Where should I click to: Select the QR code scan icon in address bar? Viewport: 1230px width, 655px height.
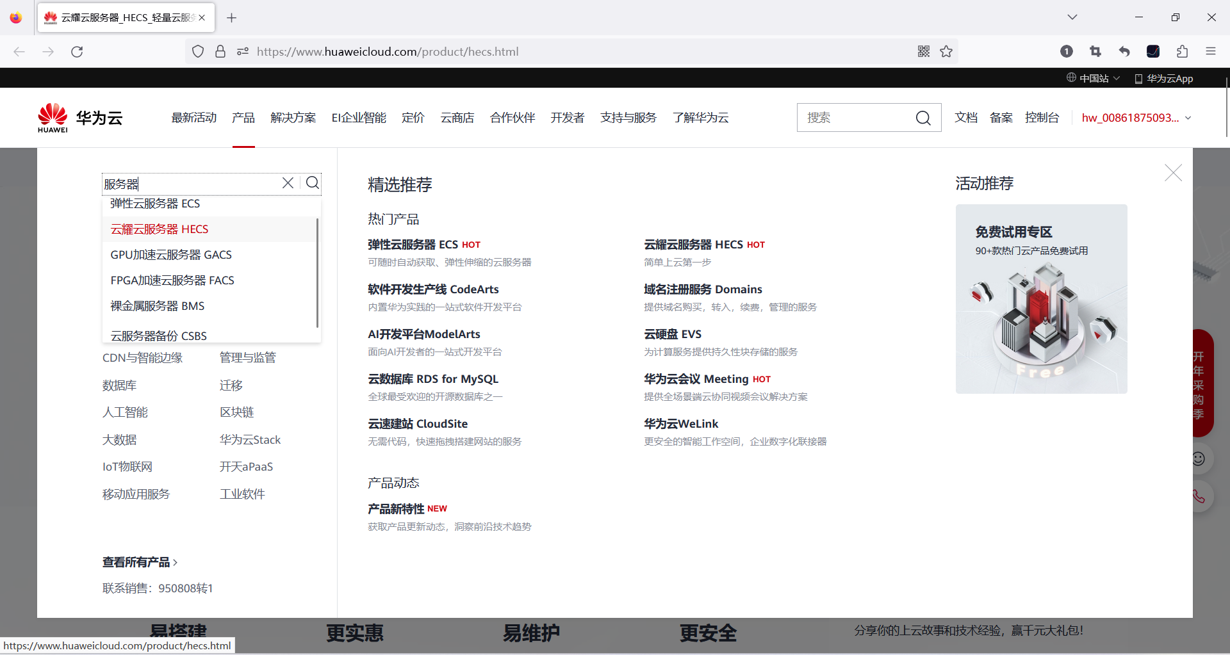click(x=924, y=51)
